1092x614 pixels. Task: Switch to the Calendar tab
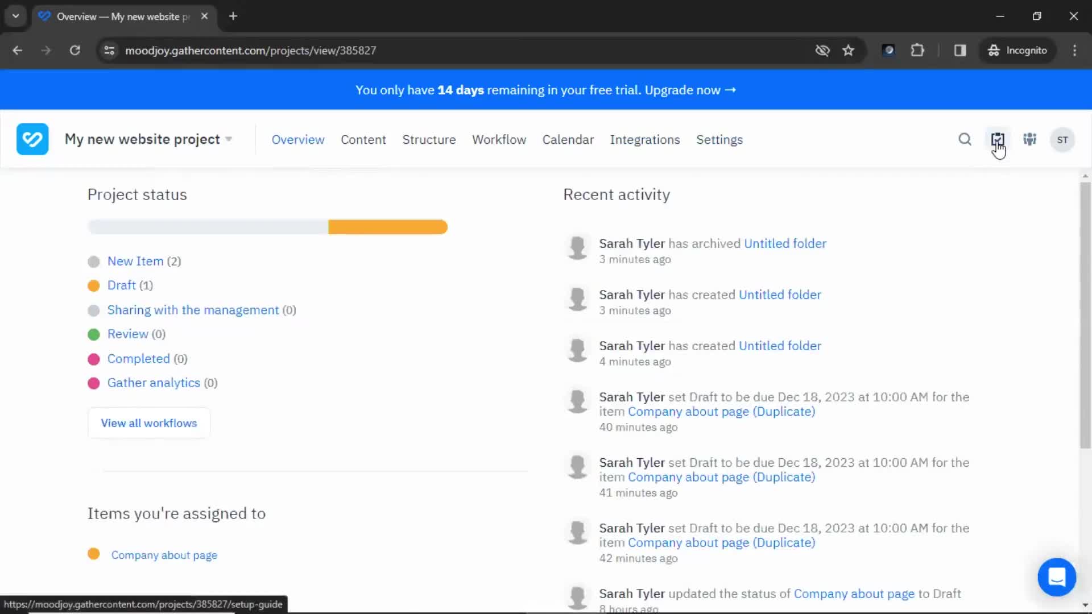point(568,139)
